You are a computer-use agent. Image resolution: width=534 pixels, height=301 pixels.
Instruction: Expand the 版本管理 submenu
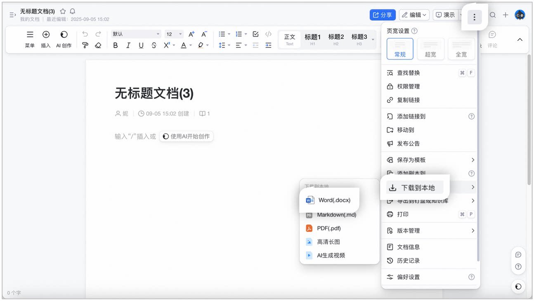point(429,230)
